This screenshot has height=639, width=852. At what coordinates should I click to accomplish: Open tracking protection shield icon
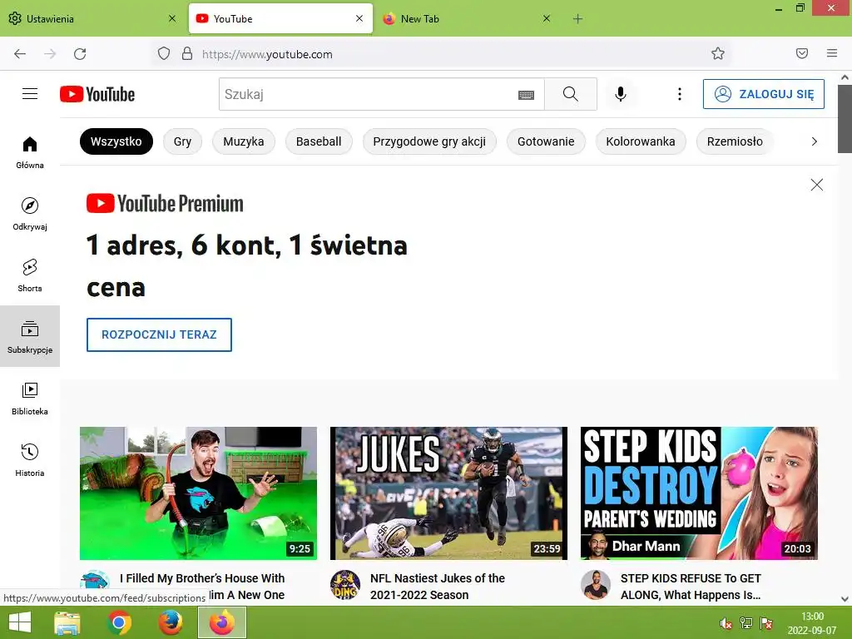[164, 54]
